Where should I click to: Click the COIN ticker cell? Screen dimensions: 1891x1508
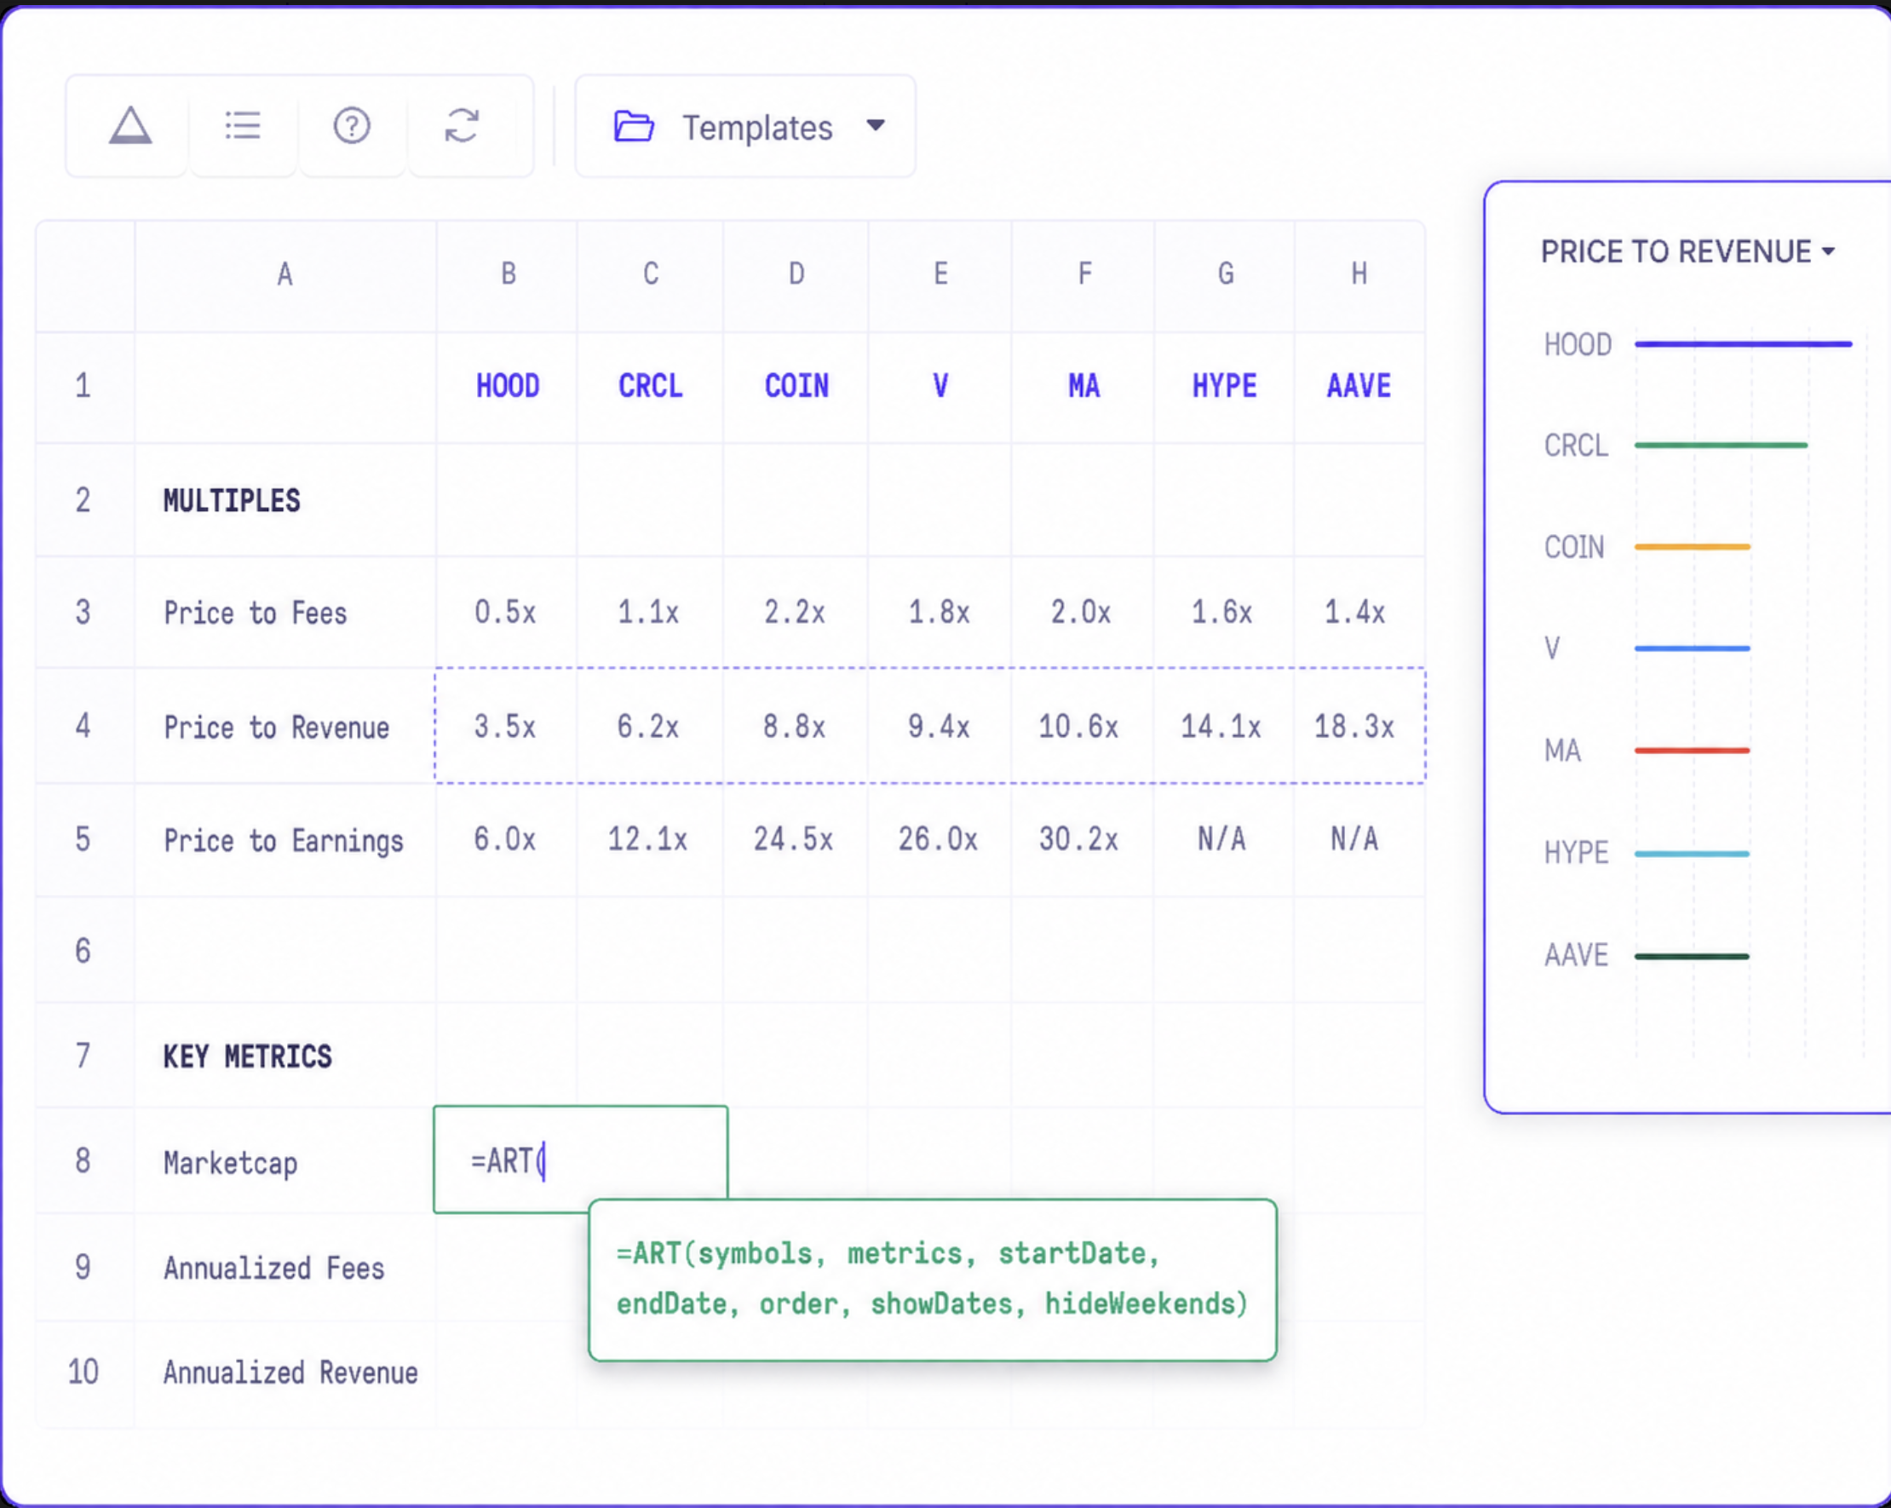click(796, 386)
